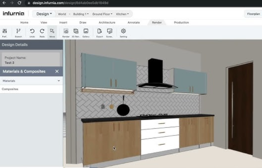This screenshot has height=168, width=262.
Task: Go back in the browser
Action: (4, 3)
